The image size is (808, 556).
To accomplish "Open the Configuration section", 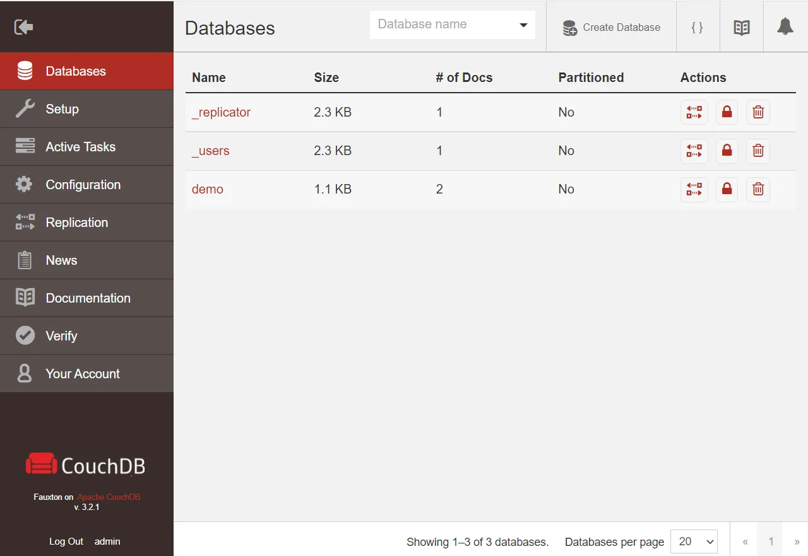I will pos(86,185).
